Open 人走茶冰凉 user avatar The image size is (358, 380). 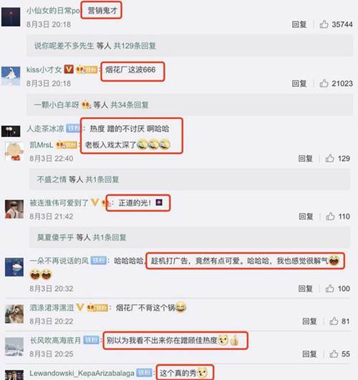coord(11,131)
